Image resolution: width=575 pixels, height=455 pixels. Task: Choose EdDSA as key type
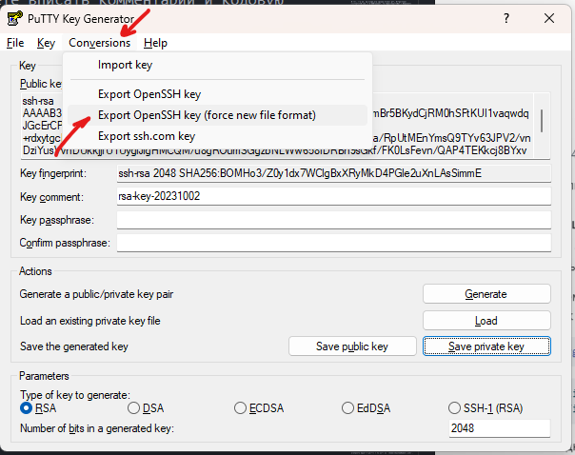(348, 408)
